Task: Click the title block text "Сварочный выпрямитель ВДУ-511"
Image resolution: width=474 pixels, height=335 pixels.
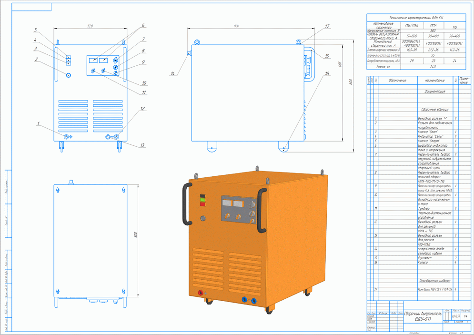Action: point(423,316)
